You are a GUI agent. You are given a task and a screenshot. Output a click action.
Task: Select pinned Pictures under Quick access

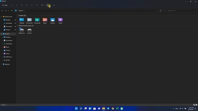tap(8, 30)
